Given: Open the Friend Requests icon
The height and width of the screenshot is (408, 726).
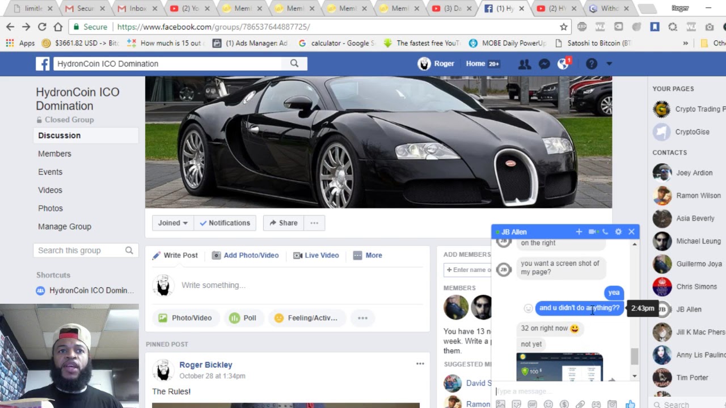Looking at the screenshot, I should tap(525, 64).
